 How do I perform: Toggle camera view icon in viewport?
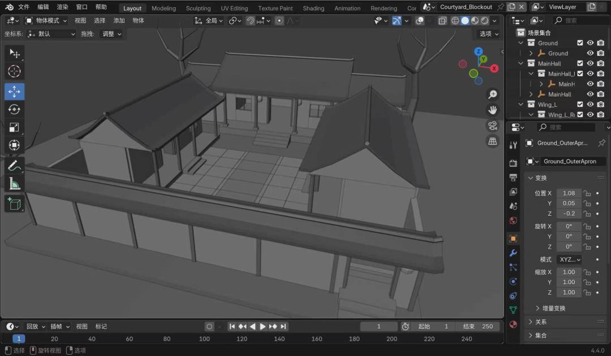(493, 125)
